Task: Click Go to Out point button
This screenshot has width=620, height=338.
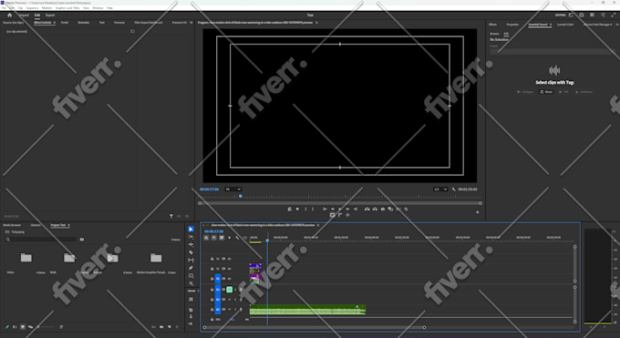Action: tap(356, 210)
